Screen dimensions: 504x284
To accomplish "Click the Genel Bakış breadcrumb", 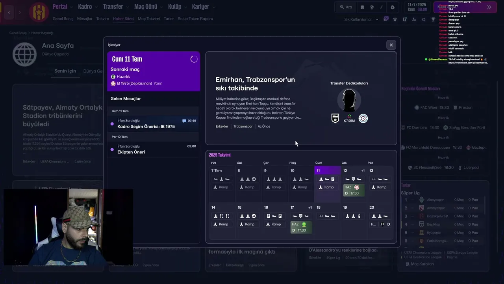I will tap(18, 33).
